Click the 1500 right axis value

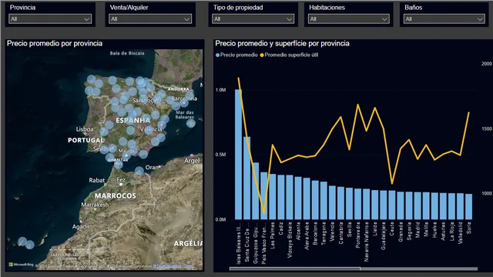point(486,128)
